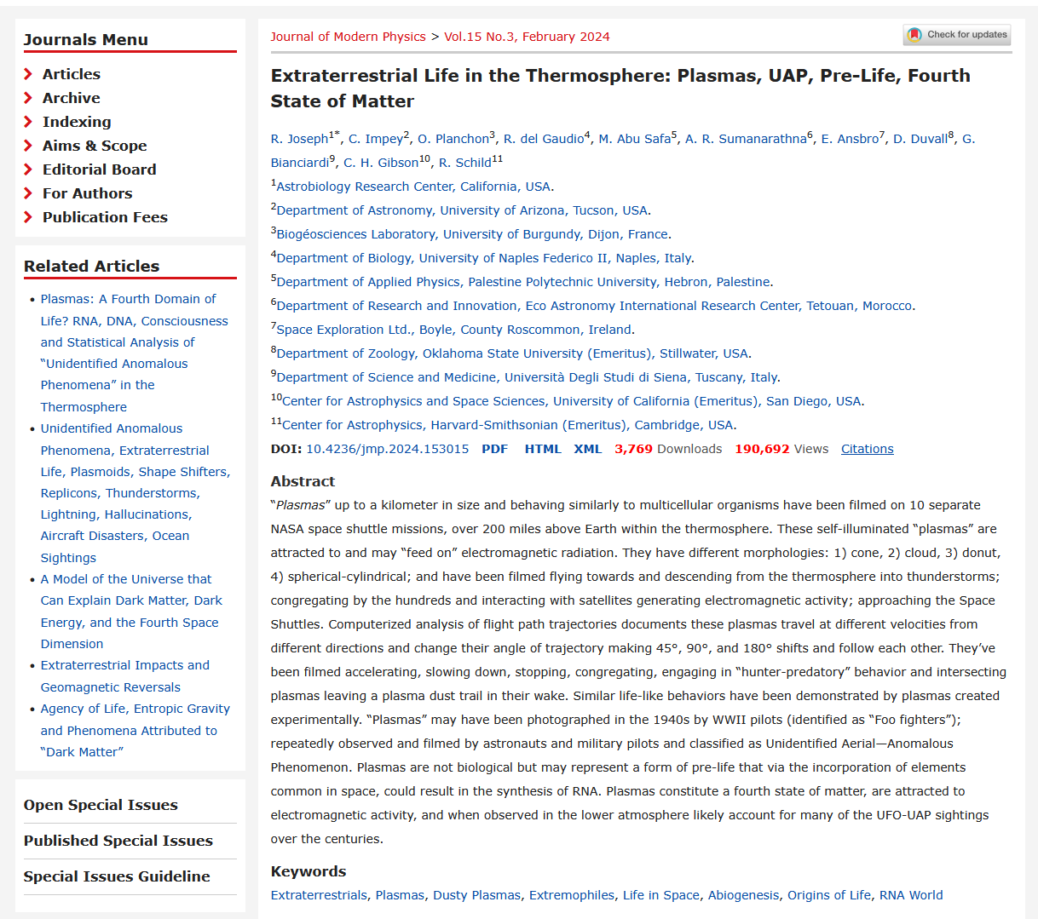
Task: Open Vol.15 No.3, February 2024 issue link
Action: tap(527, 37)
